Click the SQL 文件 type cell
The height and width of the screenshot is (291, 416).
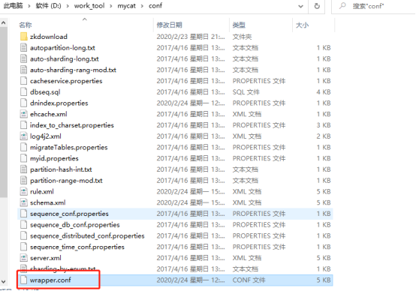coord(246,92)
